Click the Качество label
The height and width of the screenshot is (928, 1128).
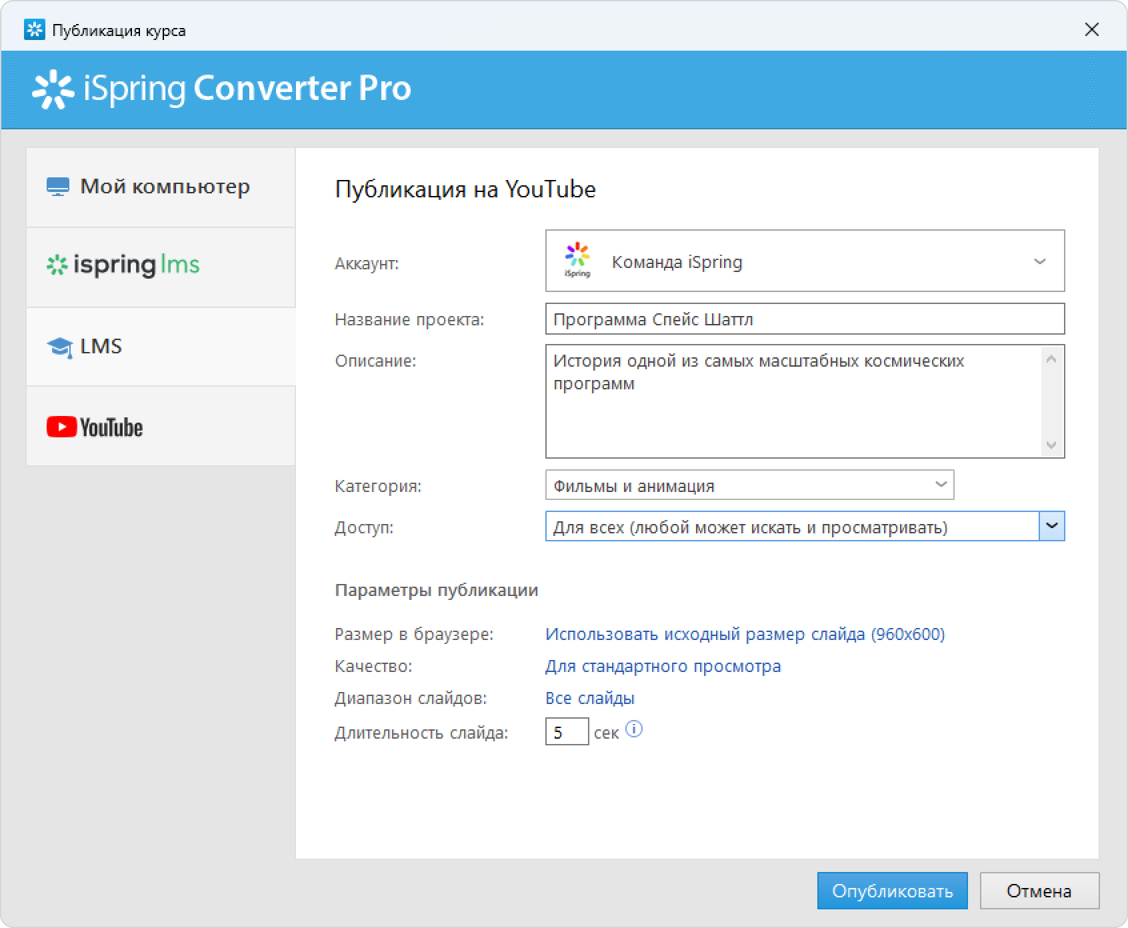click(373, 666)
